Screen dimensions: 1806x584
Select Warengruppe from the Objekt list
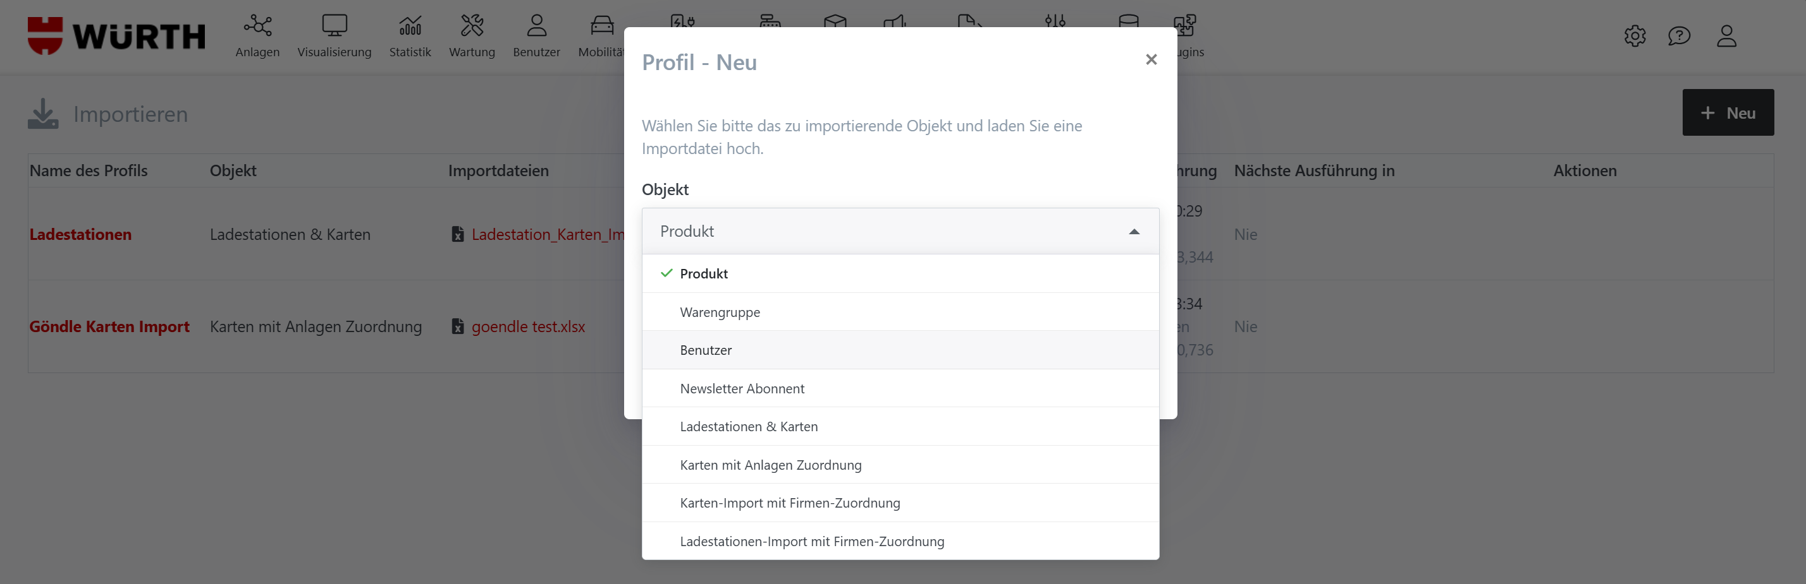pos(720,313)
